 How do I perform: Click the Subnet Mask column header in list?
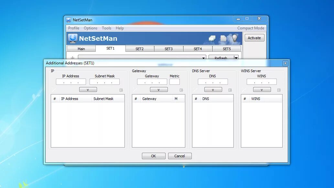(108, 99)
